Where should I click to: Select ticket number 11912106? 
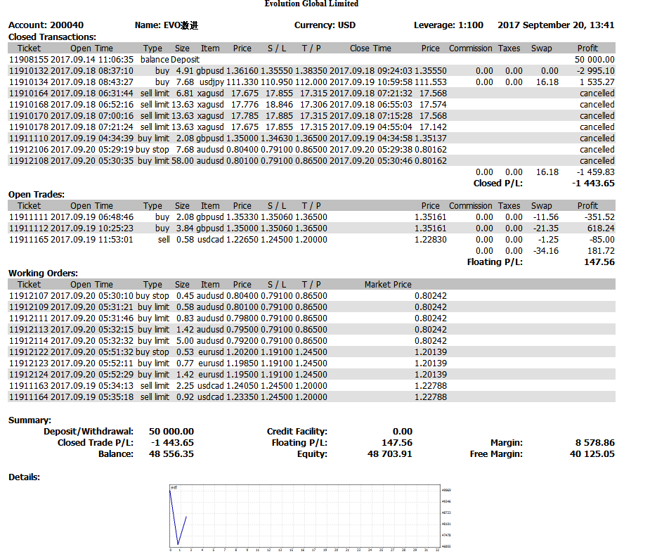click(29, 150)
